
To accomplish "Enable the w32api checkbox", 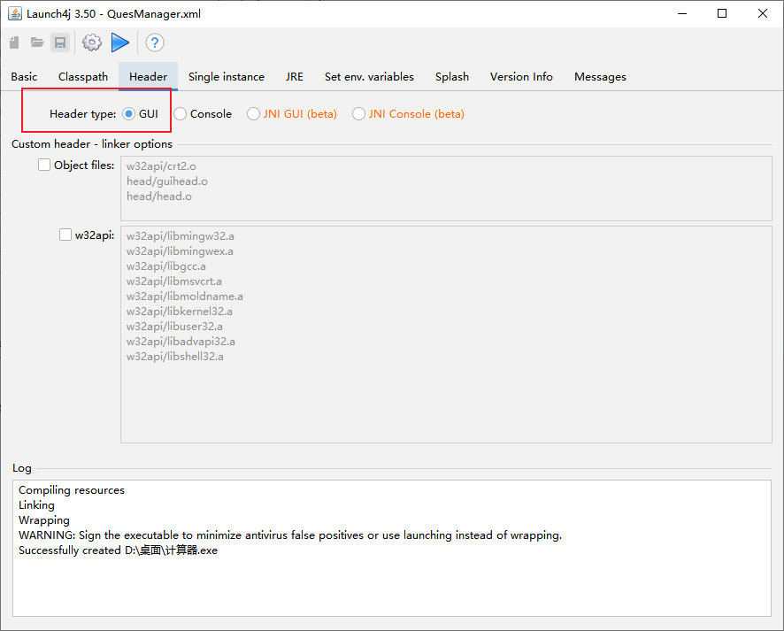I will [x=65, y=235].
